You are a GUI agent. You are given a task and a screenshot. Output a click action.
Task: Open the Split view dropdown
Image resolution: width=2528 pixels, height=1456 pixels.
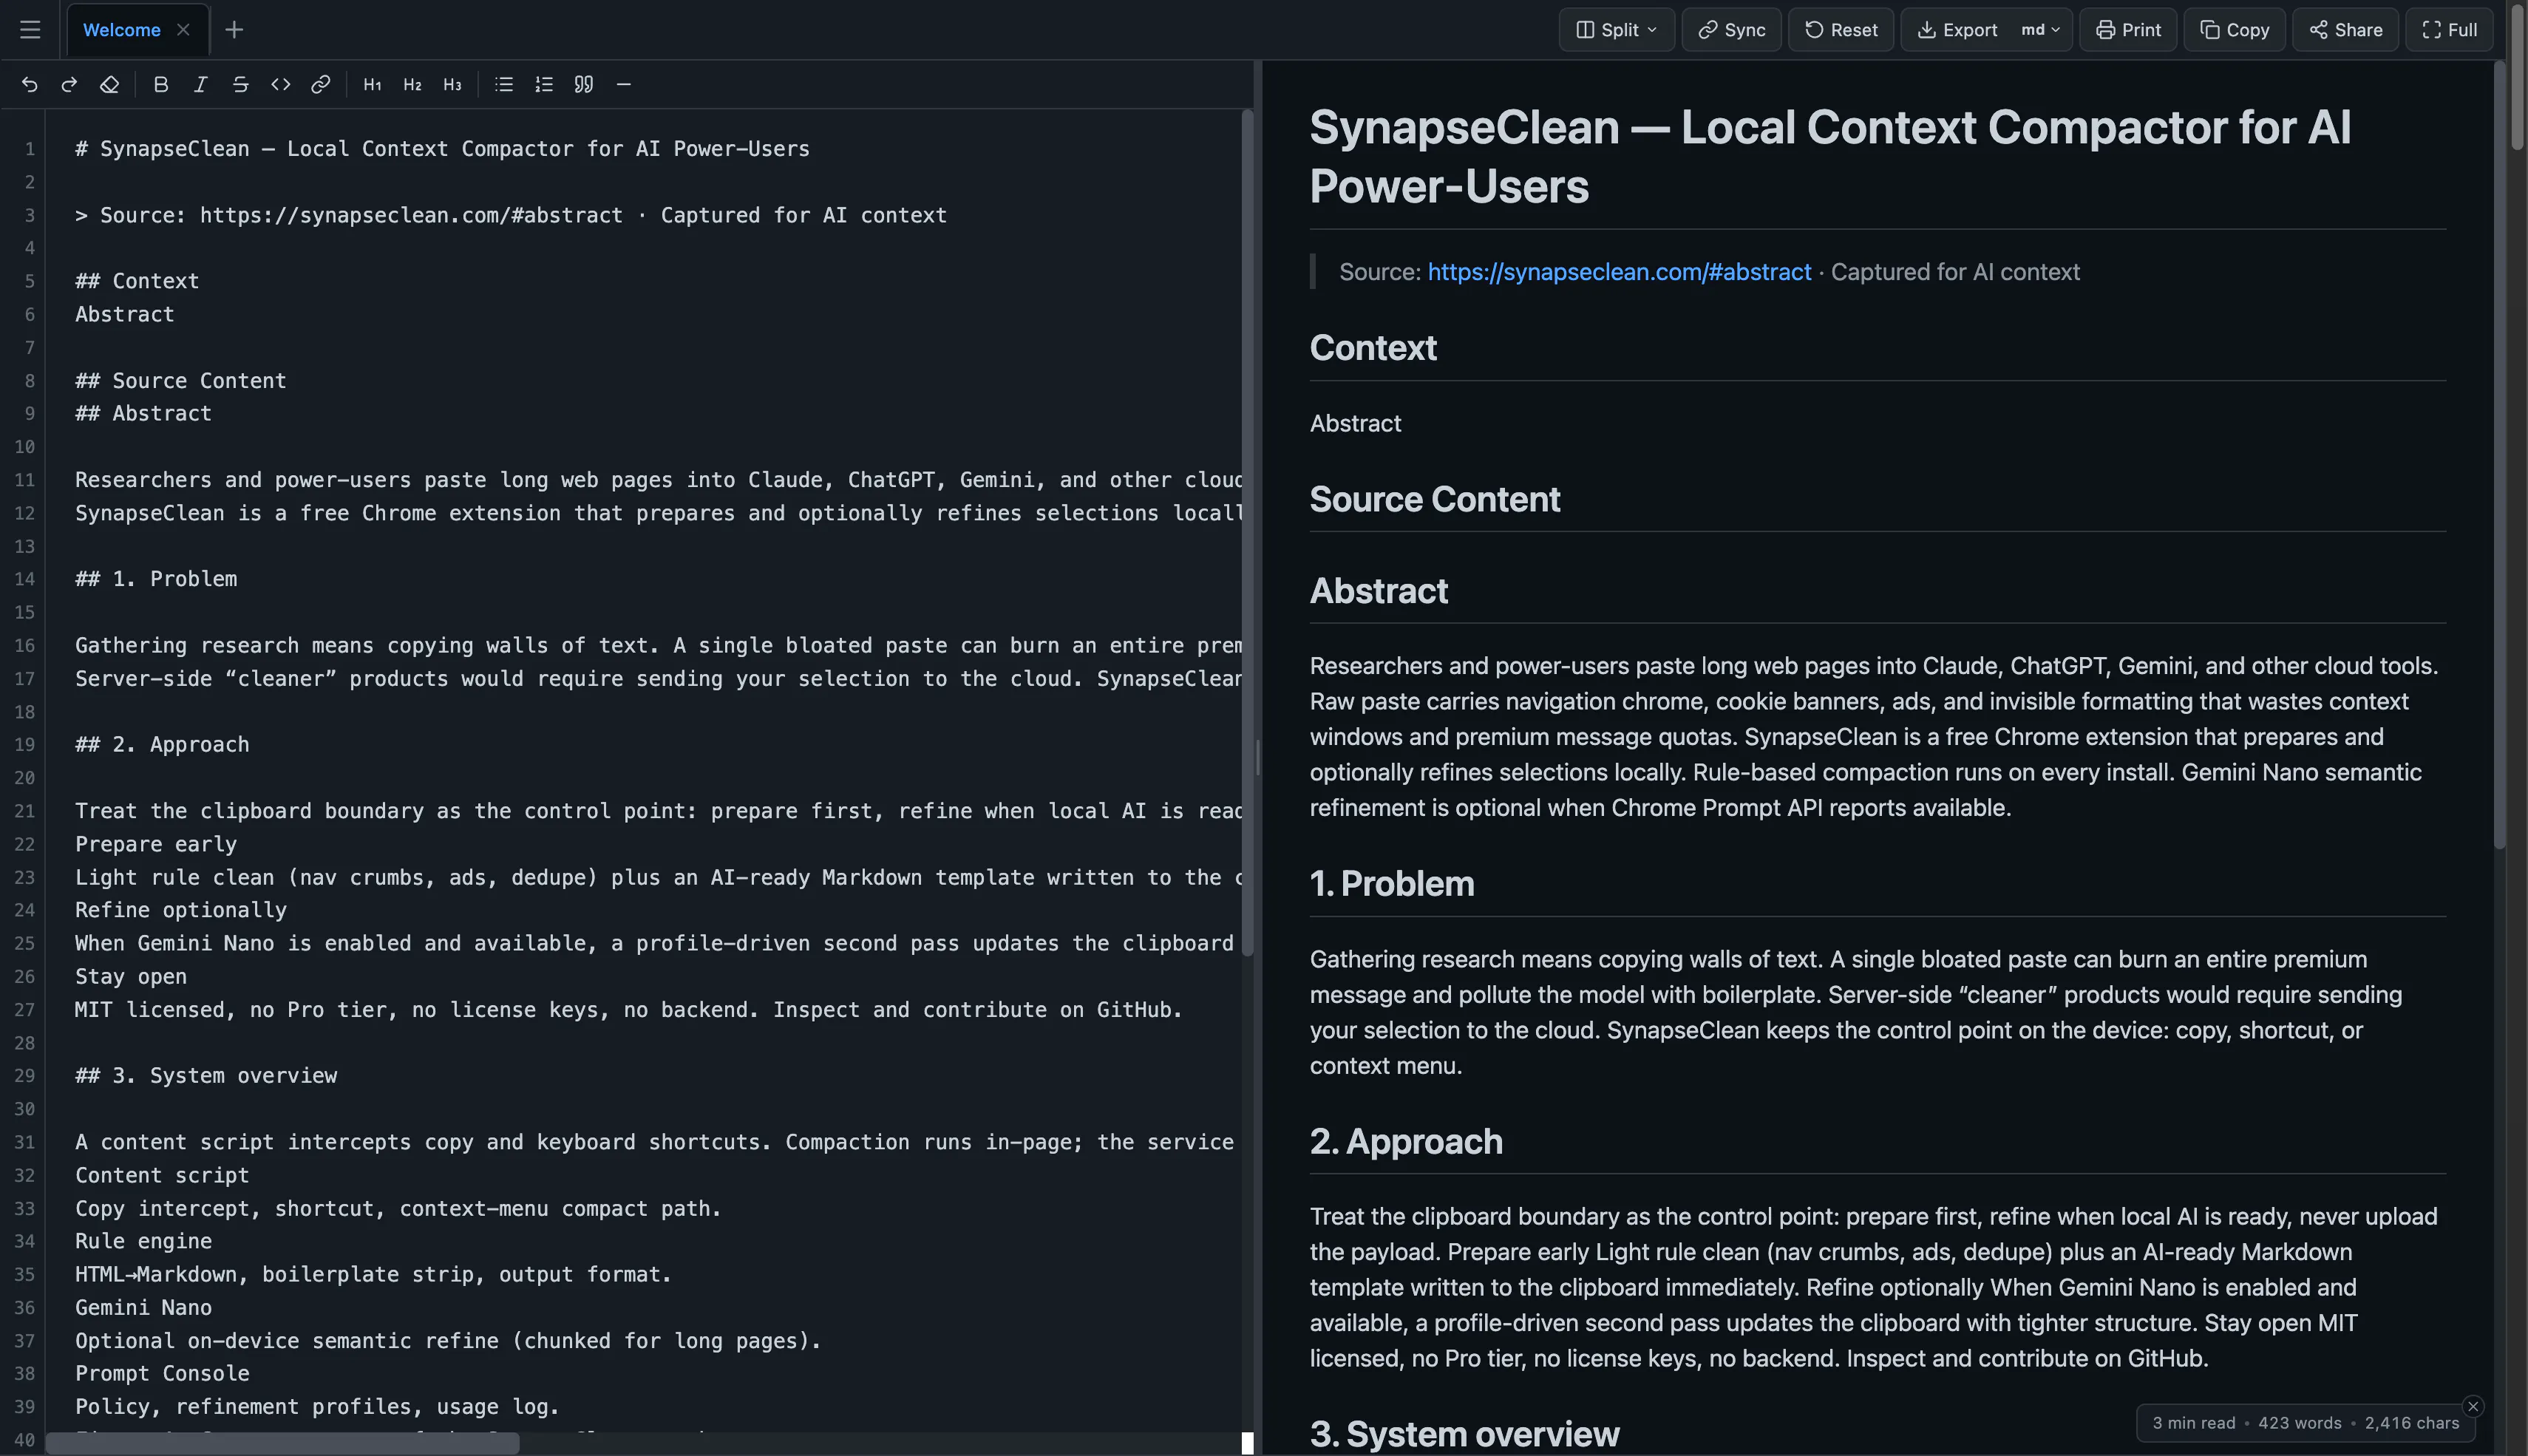(x=1616, y=30)
